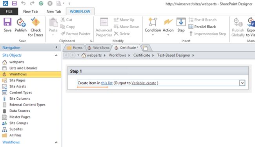Screen dimensions: 255x147
Task: Open webparts site in navigation
Action: (13, 62)
